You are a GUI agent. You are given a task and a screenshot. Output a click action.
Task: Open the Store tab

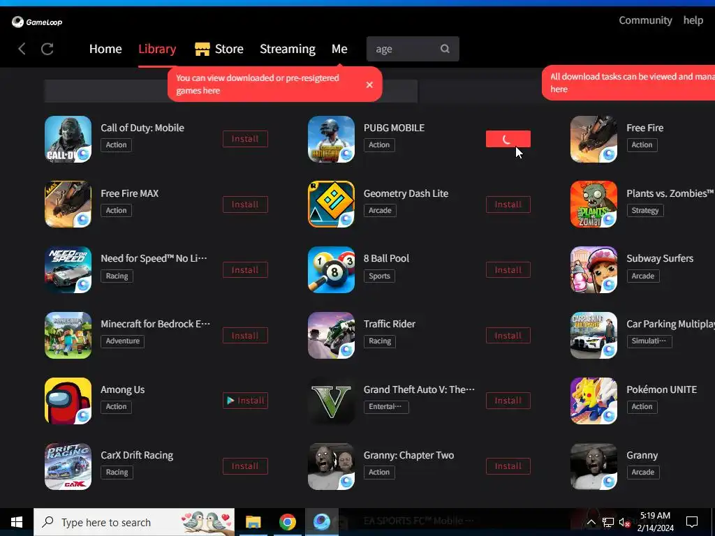click(x=219, y=49)
